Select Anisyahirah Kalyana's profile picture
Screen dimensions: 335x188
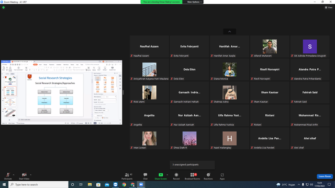coord(149,69)
